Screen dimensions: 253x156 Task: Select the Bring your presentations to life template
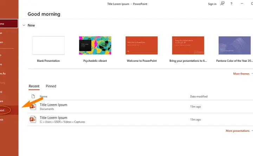point(188,45)
